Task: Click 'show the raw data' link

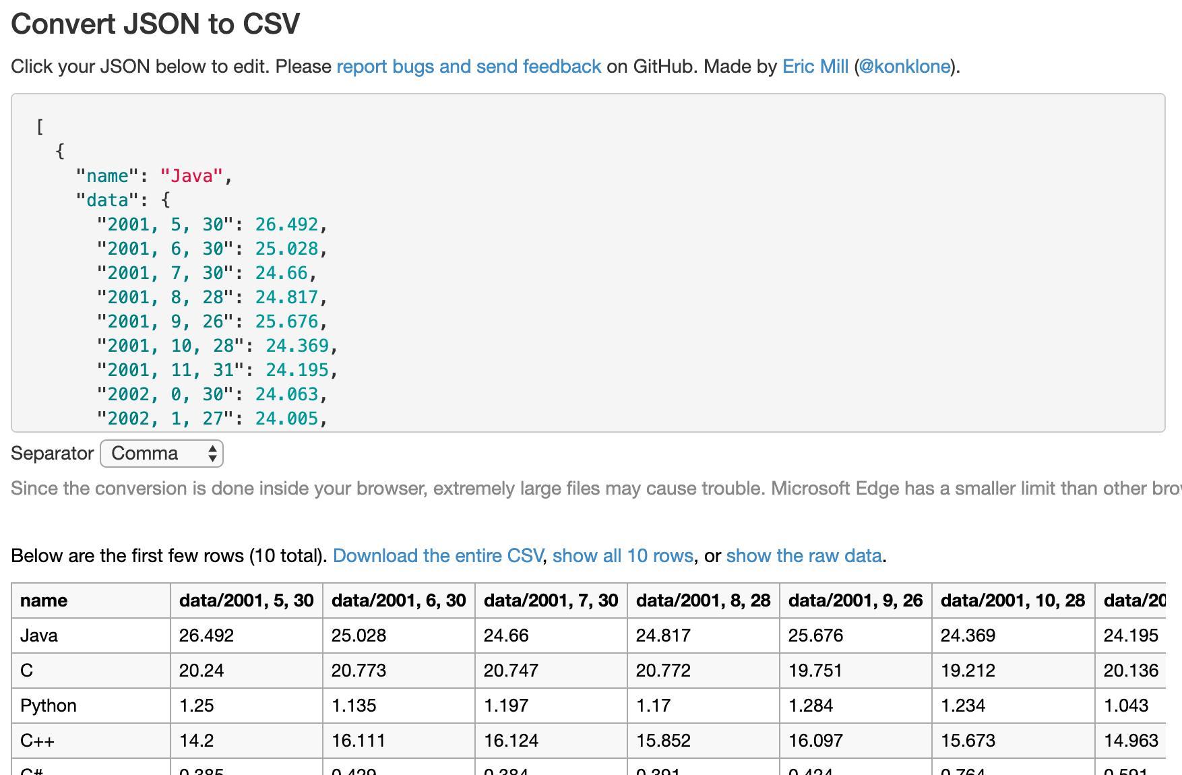Action: point(803,556)
